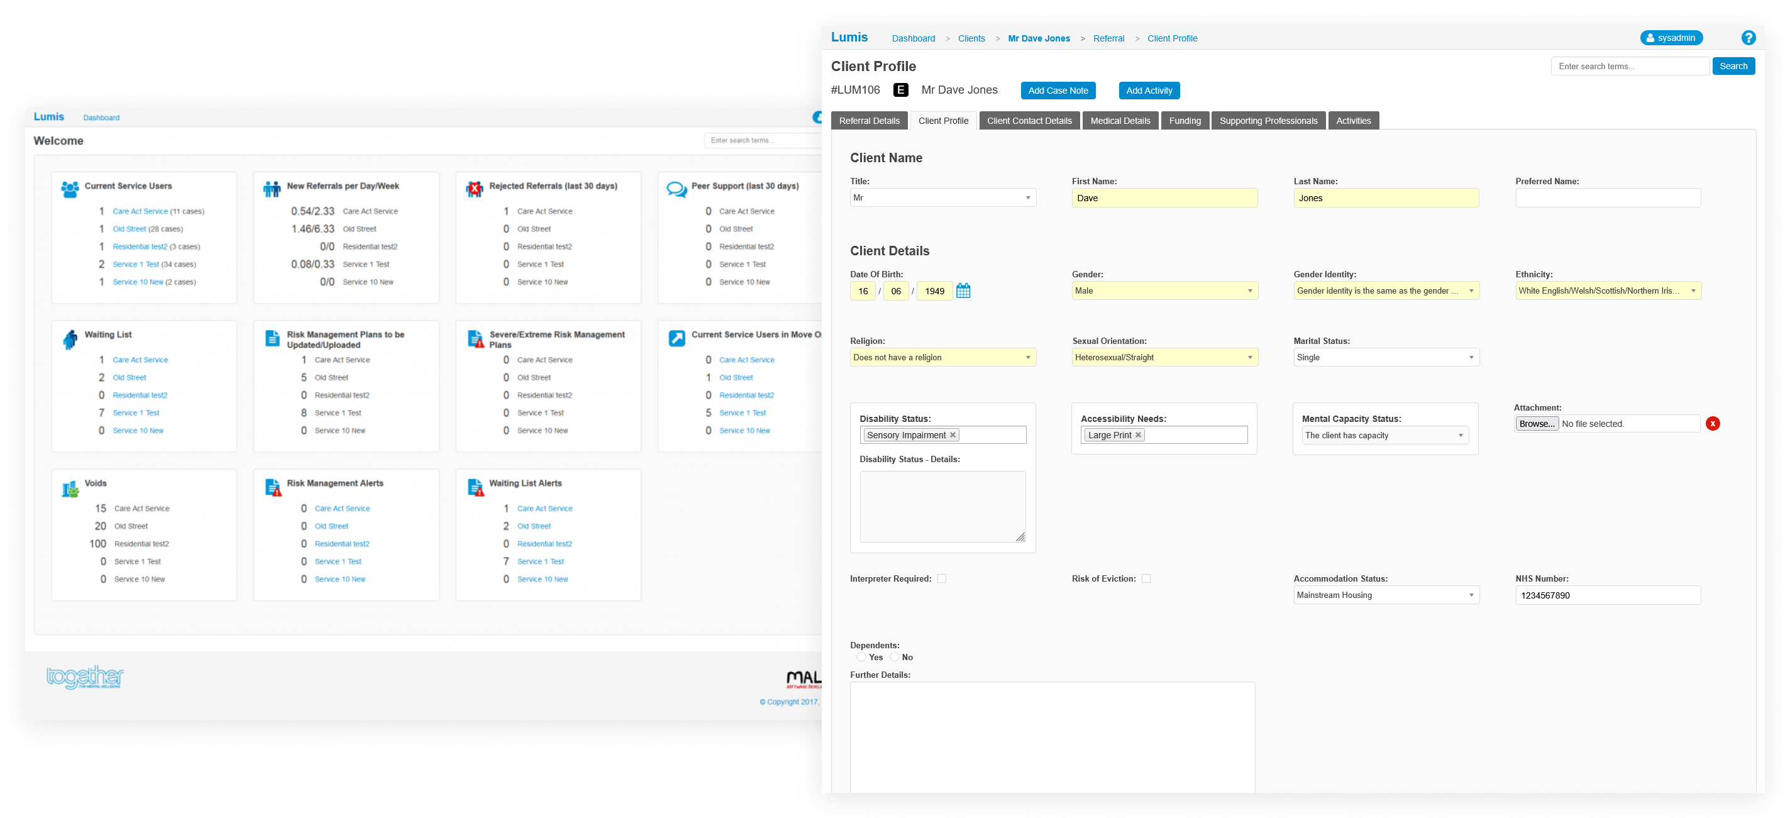Click the Voids widget icon
This screenshot has height=818, width=1790.
[70, 489]
